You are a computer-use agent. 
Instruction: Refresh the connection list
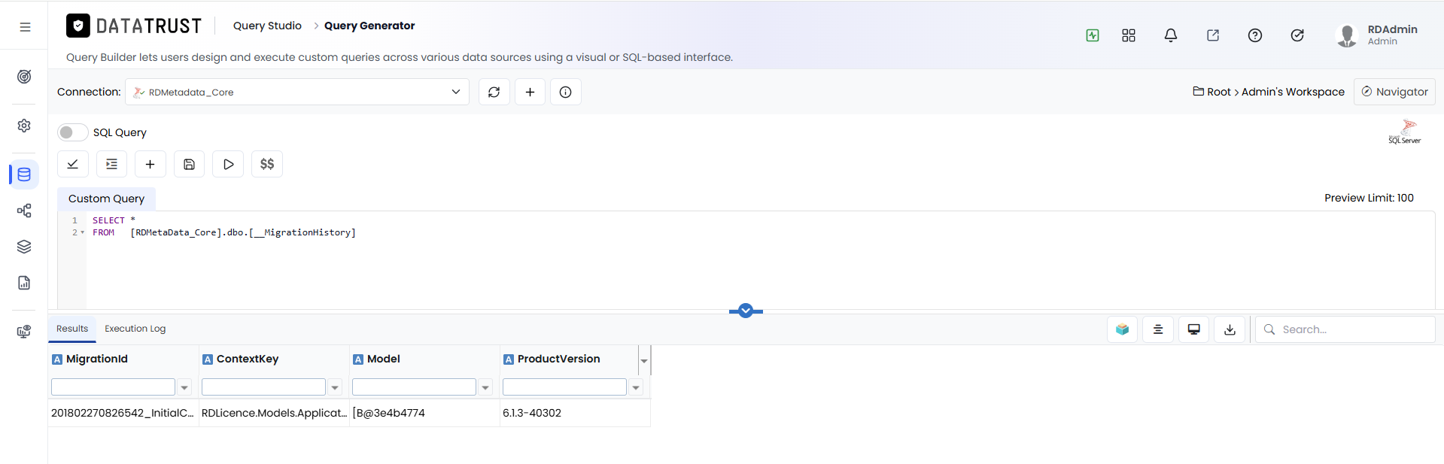coord(494,92)
